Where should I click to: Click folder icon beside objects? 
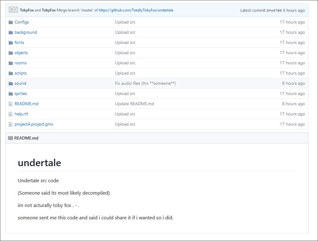tap(11, 53)
